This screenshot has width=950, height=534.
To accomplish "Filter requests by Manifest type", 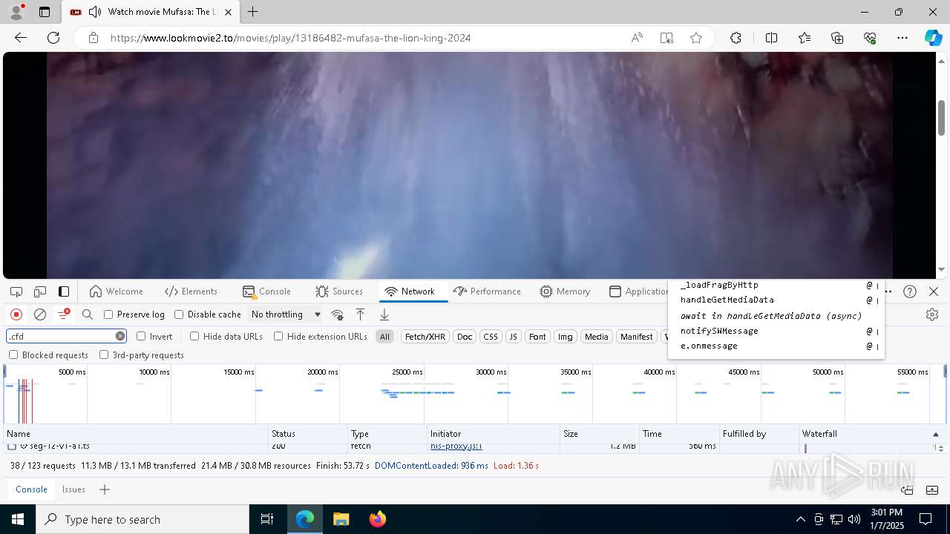I will [636, 337].
